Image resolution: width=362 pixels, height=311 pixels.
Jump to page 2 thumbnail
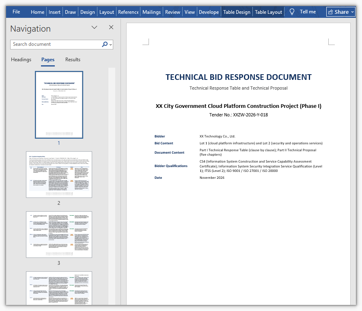pyautogui.click(x=59, y=174)
